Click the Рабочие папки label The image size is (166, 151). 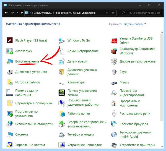point(79,114)
